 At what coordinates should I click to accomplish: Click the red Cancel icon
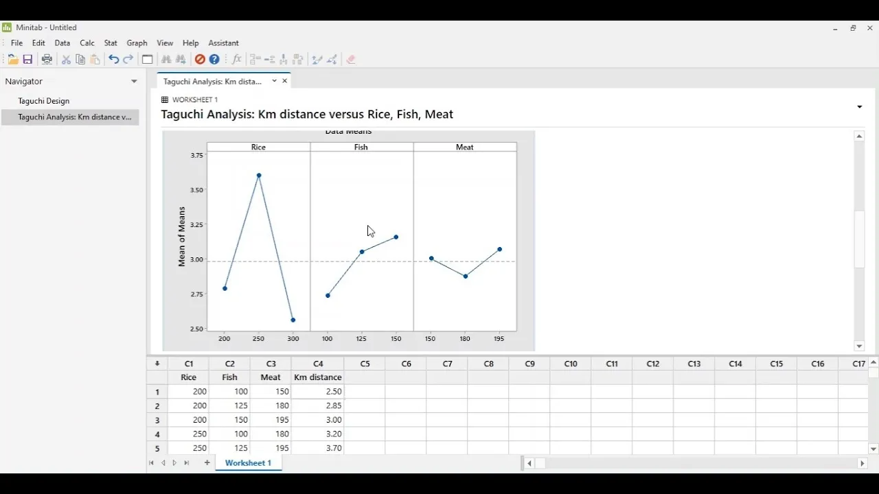pyautogui.click(x=200, y=60)
